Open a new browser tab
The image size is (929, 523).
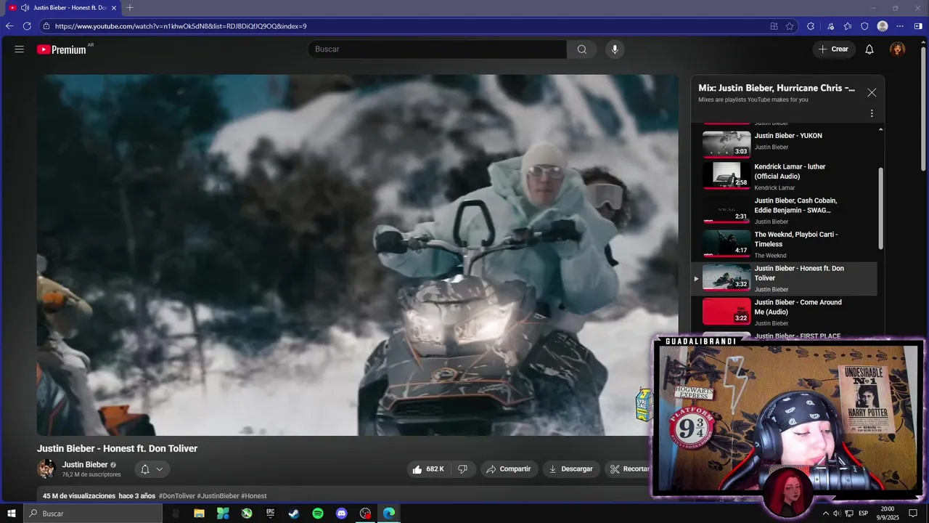(x=130, y=8)
